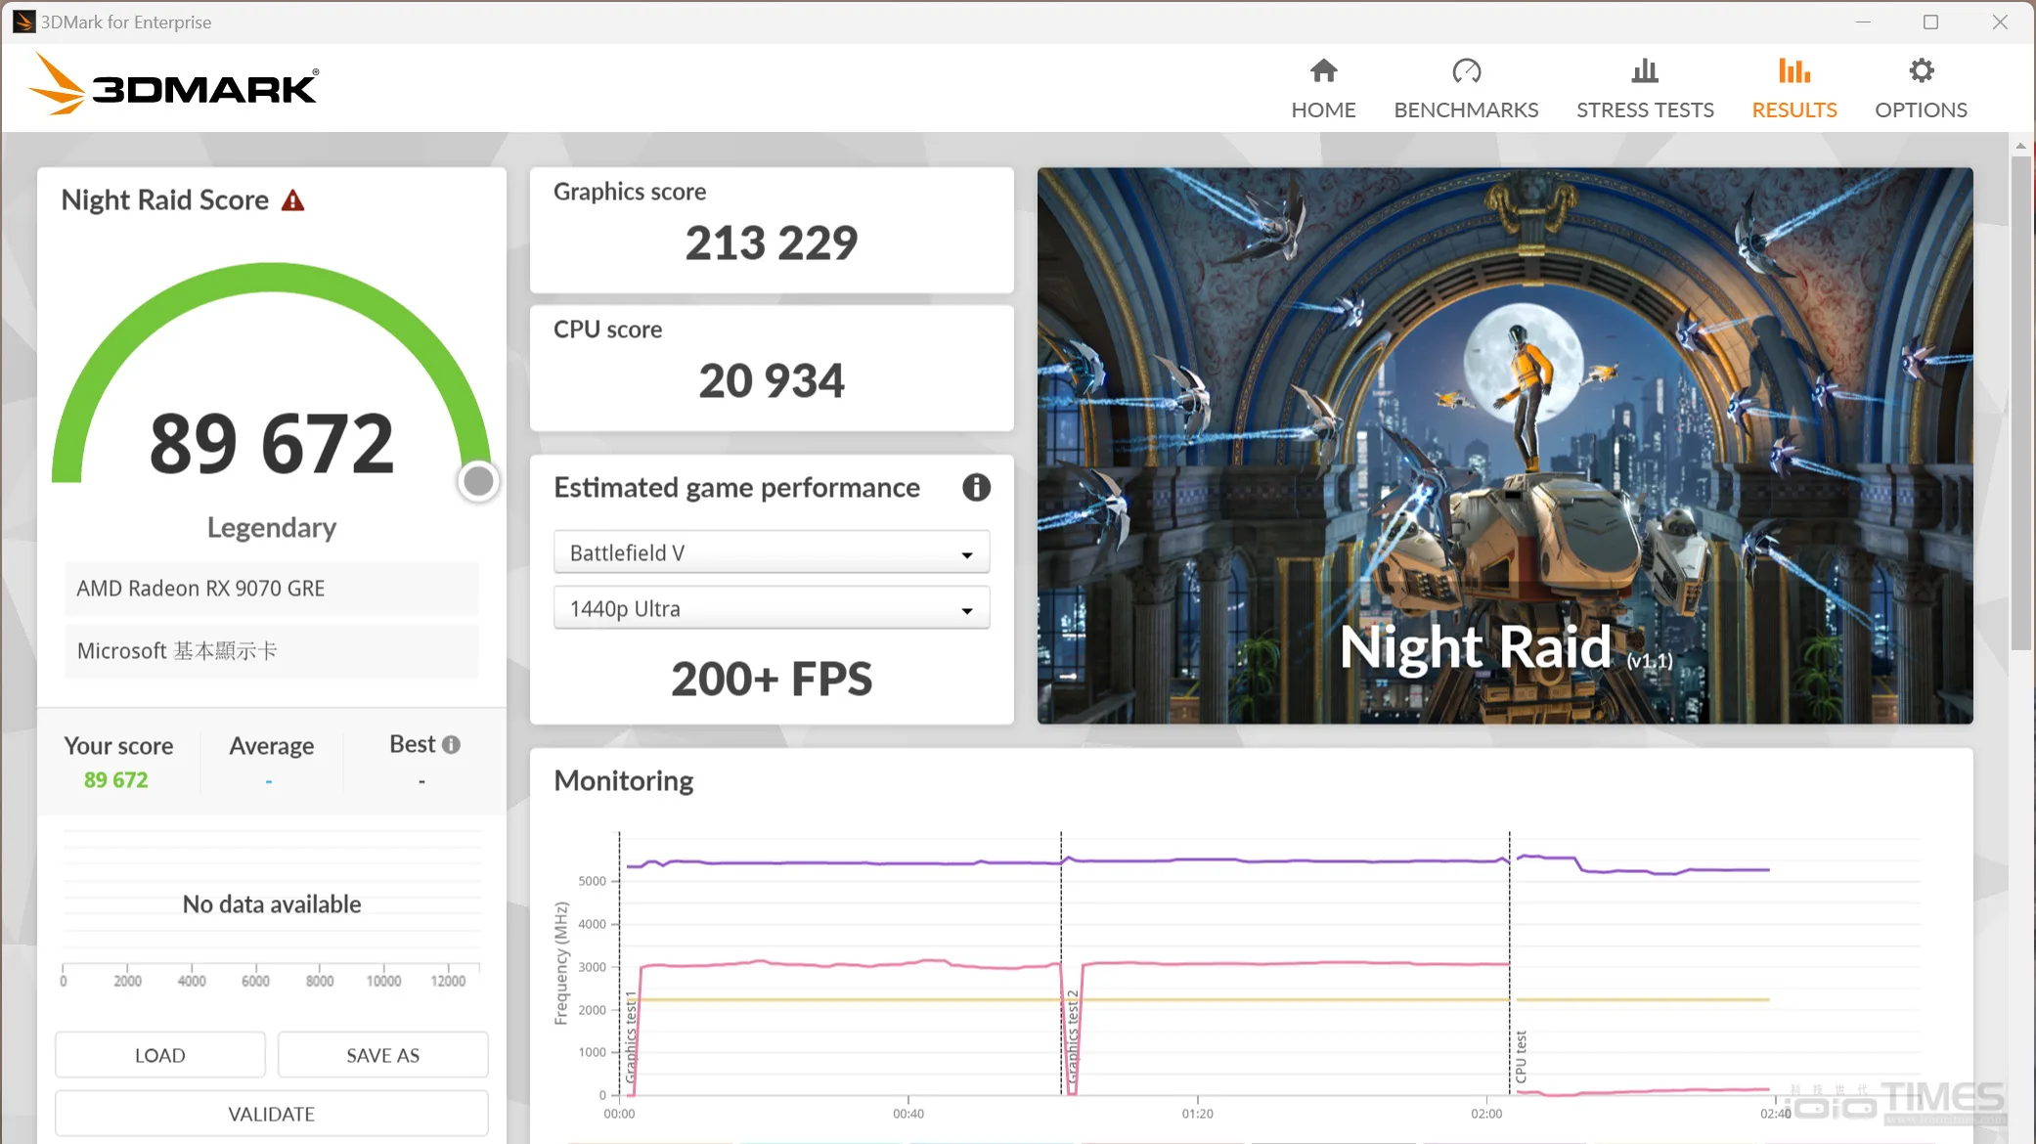The height and width of the screenshot is (1144, 2036).
Task: Click the Monitoring section heading
Action: [624, 780]
